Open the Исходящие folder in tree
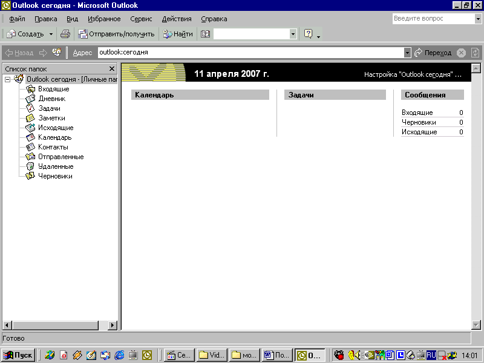Image resolution: width=484 pixels, height=363 pixels. 56,128
